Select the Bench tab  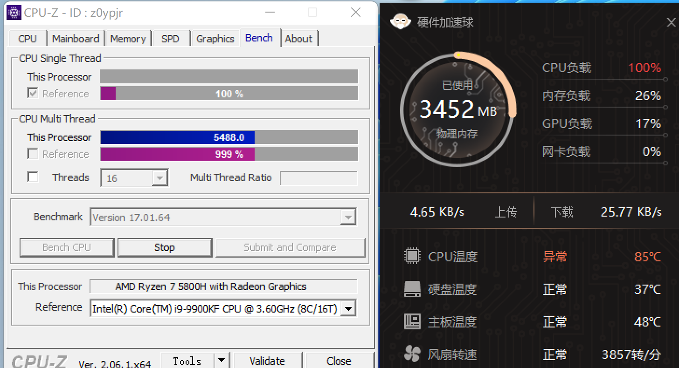coord(259,38)
